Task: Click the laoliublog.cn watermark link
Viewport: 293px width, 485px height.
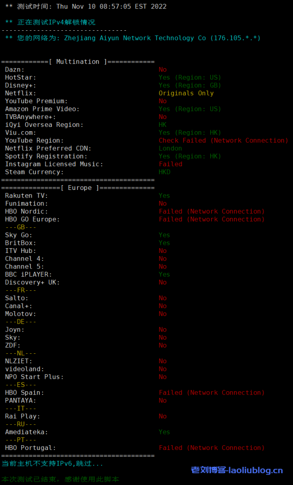Action: (x=237, y=470)
